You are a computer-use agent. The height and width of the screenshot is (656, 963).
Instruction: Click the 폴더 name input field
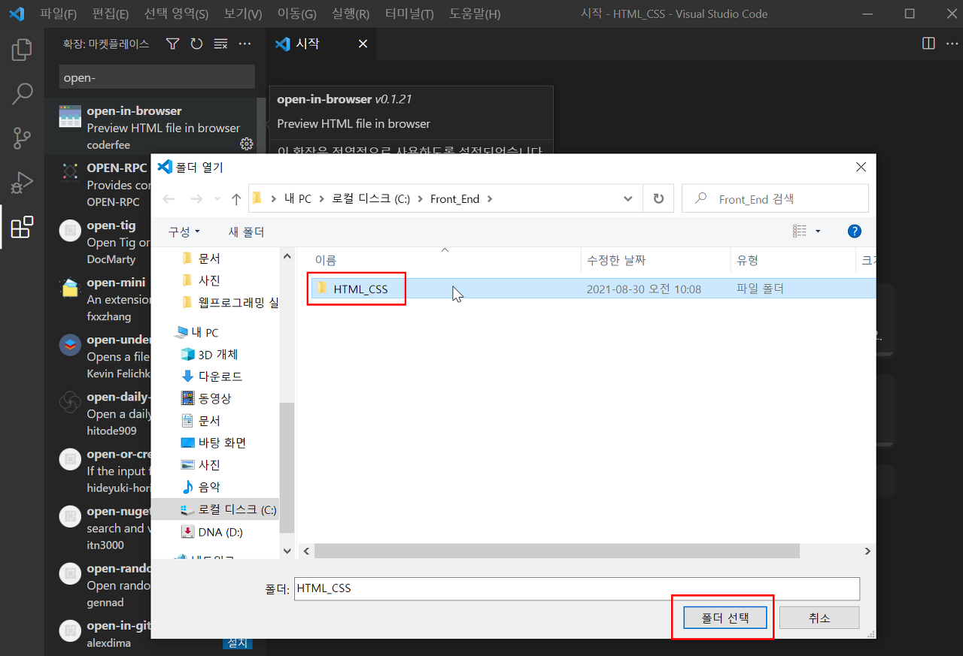576,588
